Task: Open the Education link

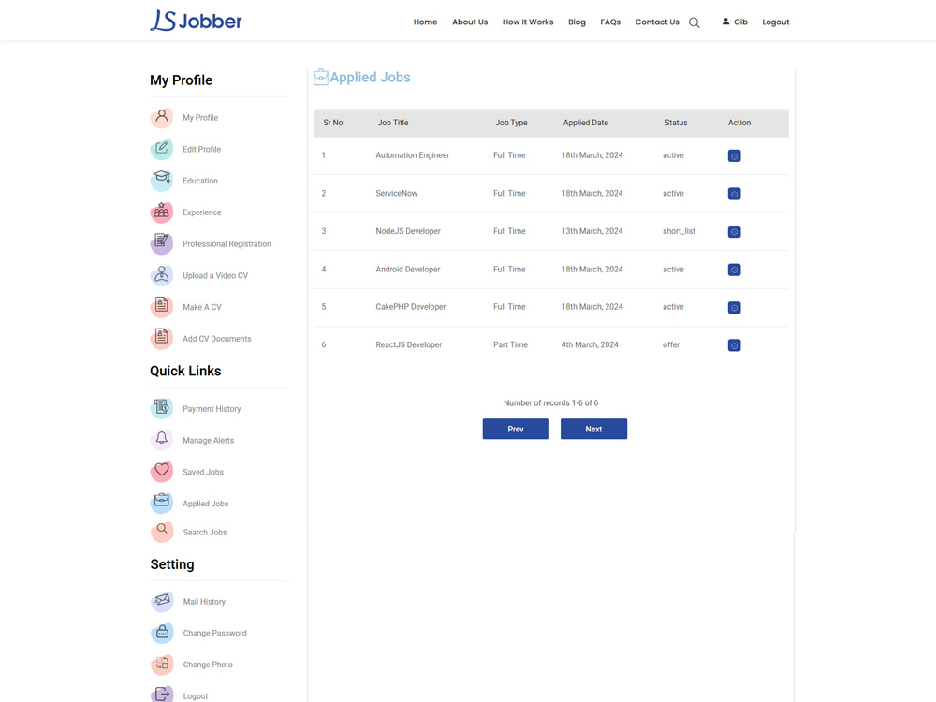Action: (x=200, y=181)
